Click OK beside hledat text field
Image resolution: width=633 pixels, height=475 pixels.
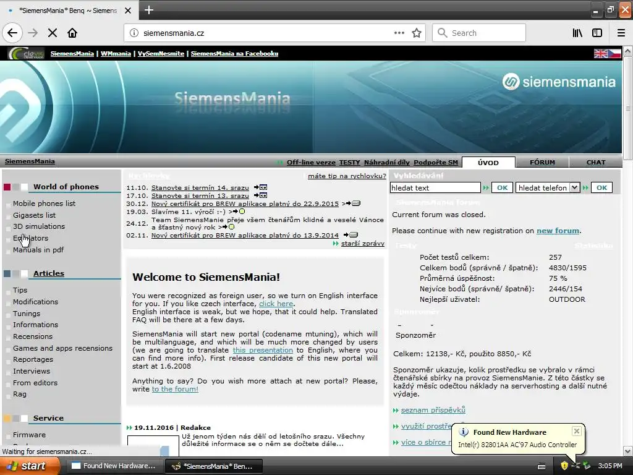pos(502,187)
